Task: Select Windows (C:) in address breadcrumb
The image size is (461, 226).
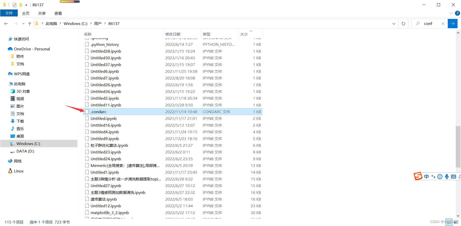Action: point(75,24)
